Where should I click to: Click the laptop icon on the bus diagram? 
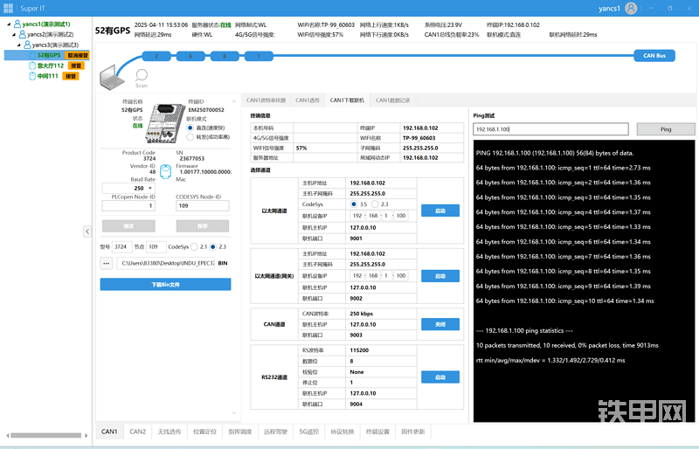pos(112,79)
